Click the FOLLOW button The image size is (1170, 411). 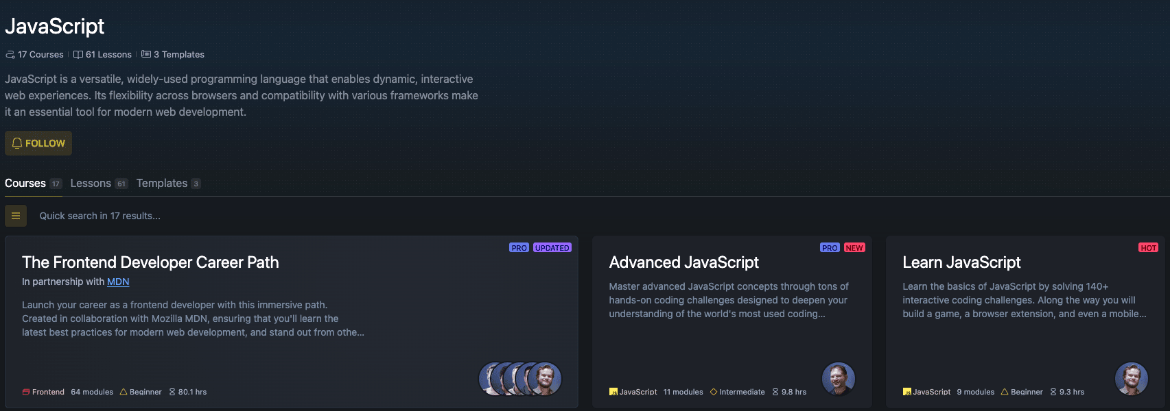click(38, 143)
